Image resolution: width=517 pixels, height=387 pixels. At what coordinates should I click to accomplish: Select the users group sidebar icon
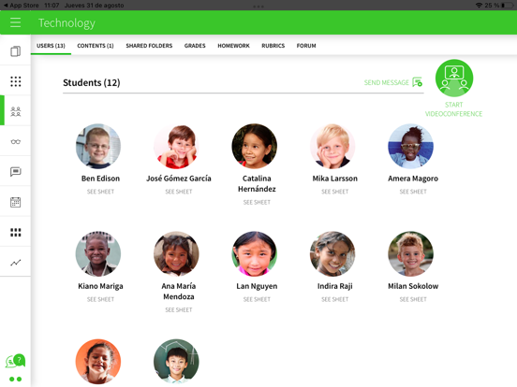click(16, 111)
